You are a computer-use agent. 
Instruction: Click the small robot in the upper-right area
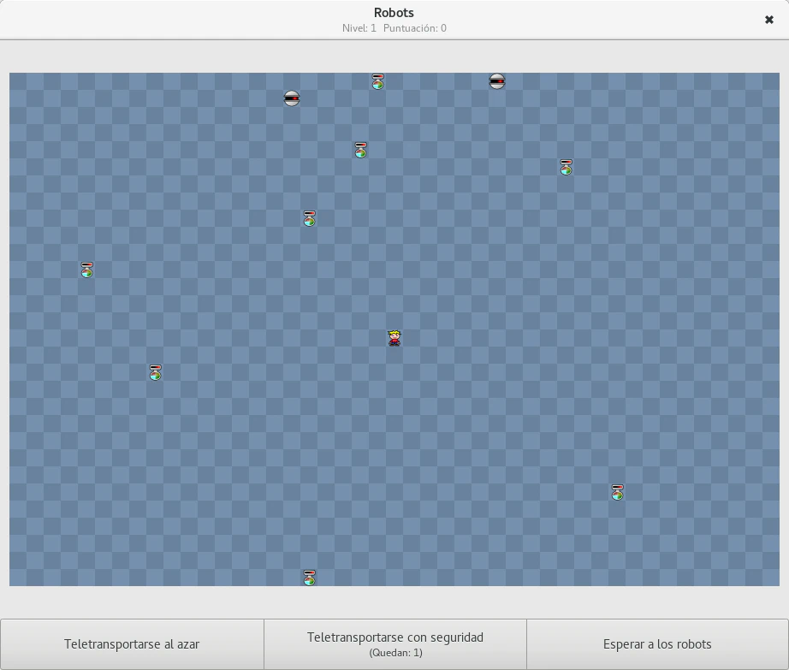click(566, 167)
